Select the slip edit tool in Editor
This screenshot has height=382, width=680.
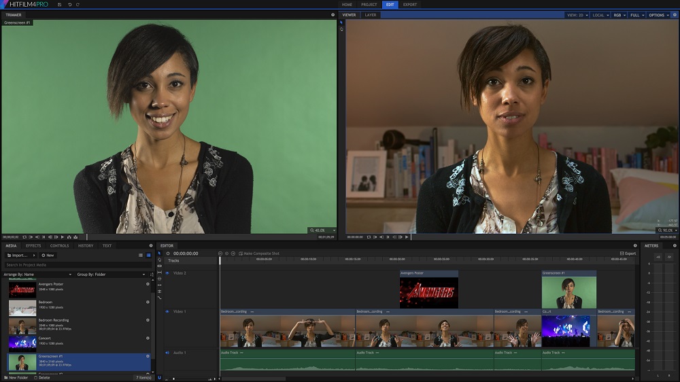click(159, 273)
